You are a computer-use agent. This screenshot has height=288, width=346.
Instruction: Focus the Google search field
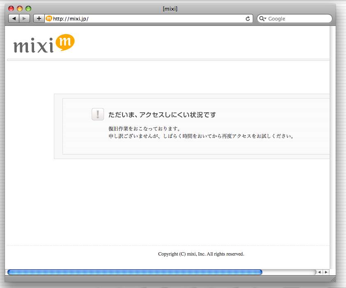click(x=294, y=18)
